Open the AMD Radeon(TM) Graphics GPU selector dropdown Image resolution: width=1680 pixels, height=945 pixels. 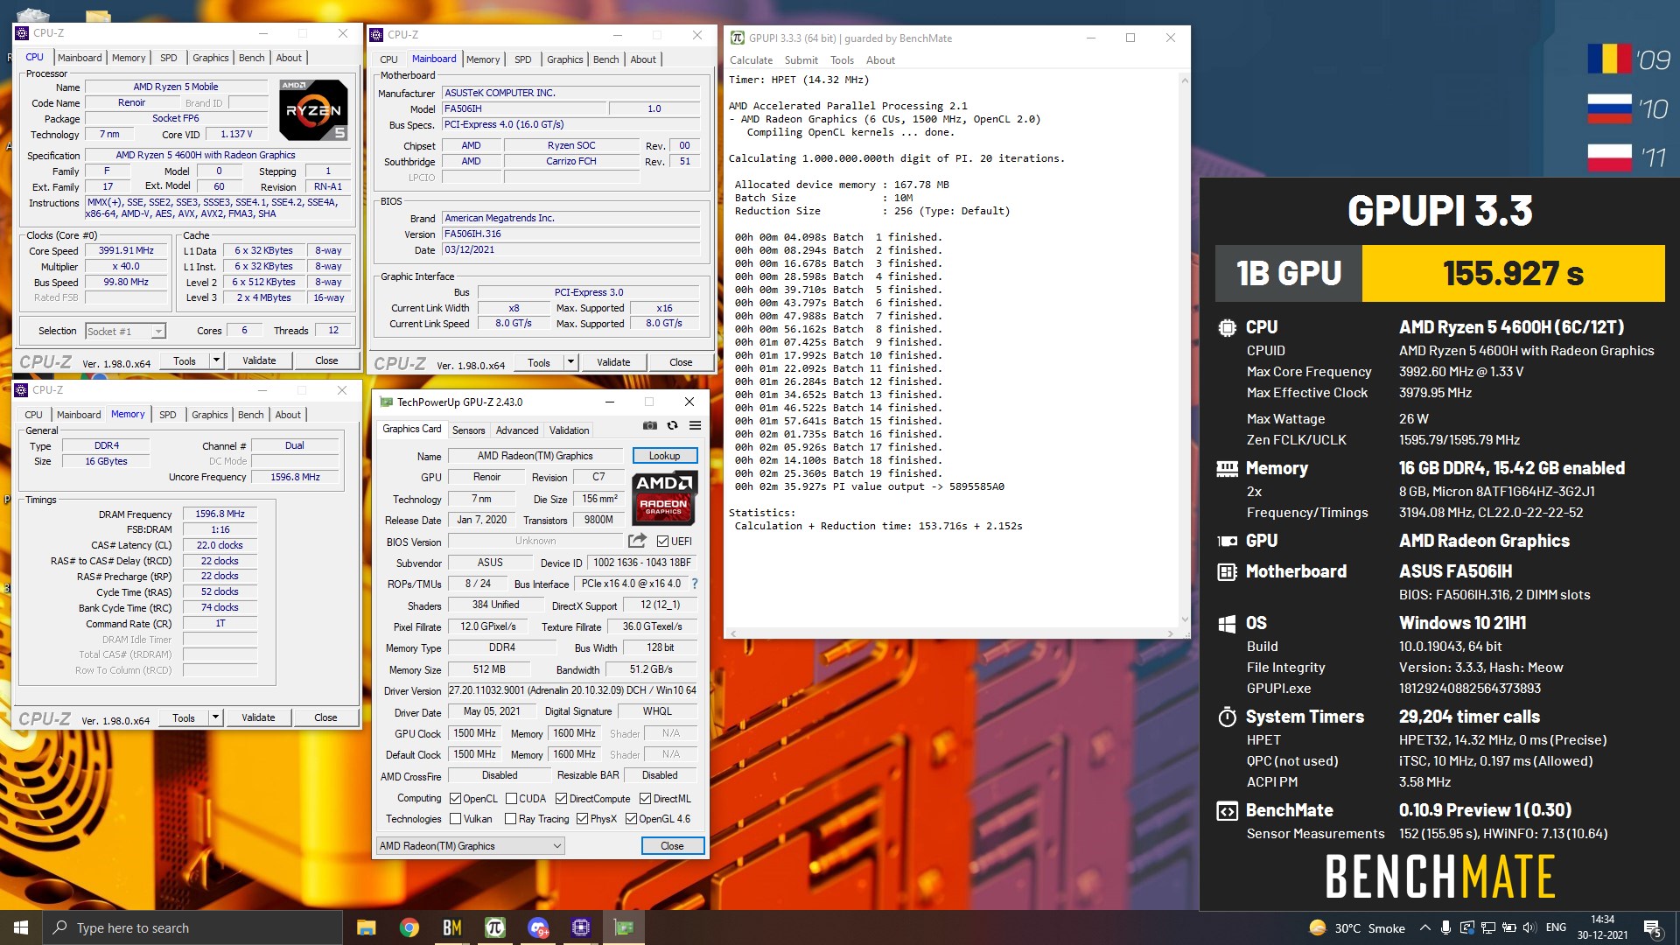(x=470, y=846)
